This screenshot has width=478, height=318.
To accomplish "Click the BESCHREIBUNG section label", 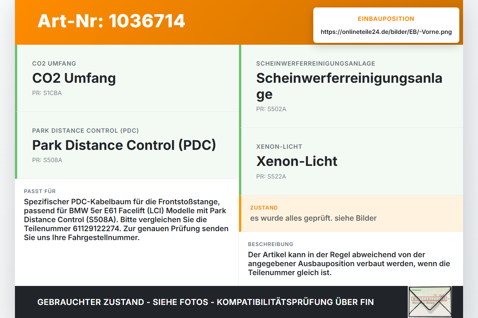I will coord(271,244).
